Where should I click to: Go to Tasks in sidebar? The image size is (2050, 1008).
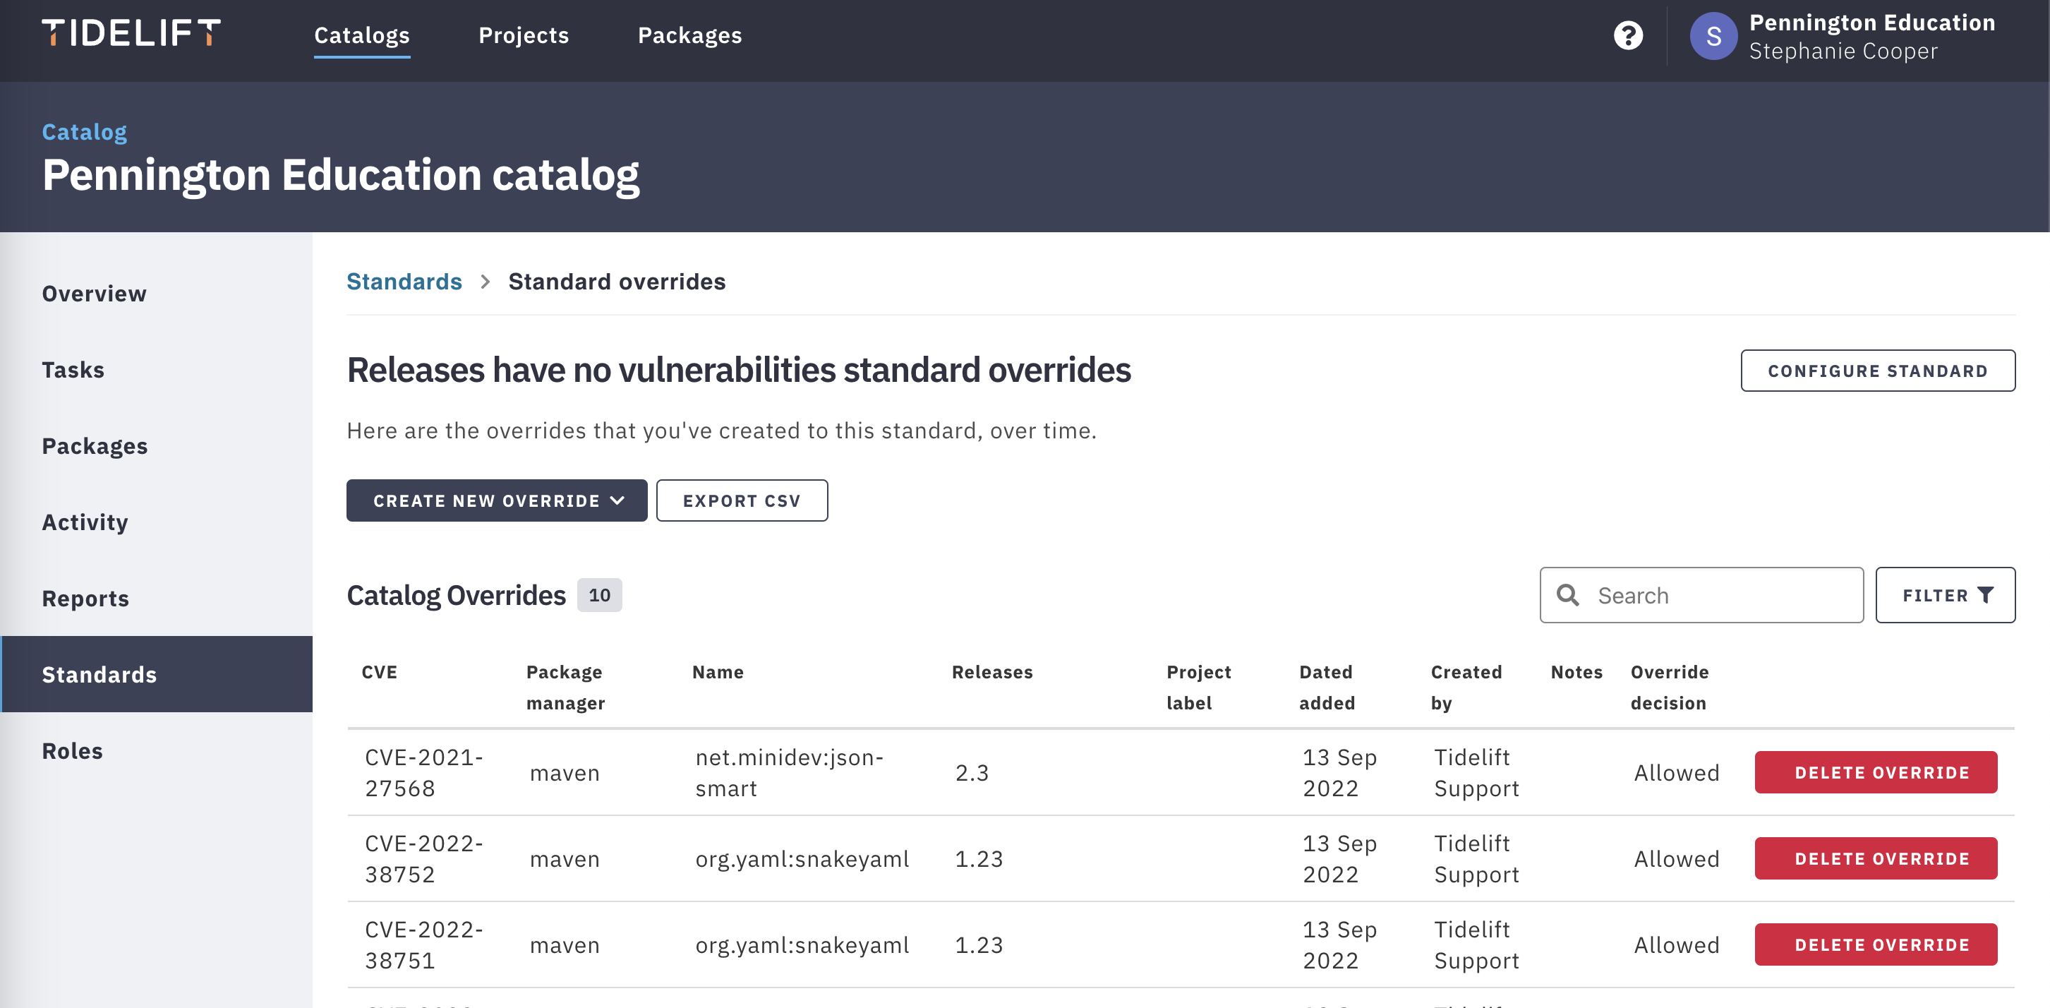[x=73, y=369]
